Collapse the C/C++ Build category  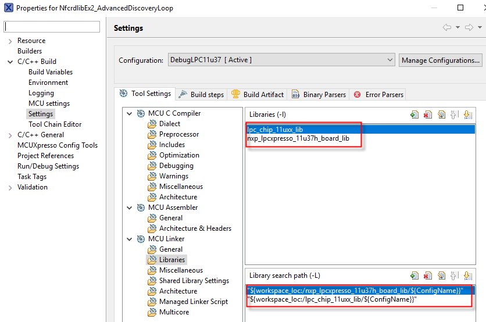10,62
